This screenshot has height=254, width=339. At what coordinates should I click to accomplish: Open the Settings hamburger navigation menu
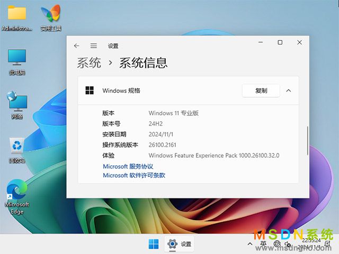pos(94,46)
